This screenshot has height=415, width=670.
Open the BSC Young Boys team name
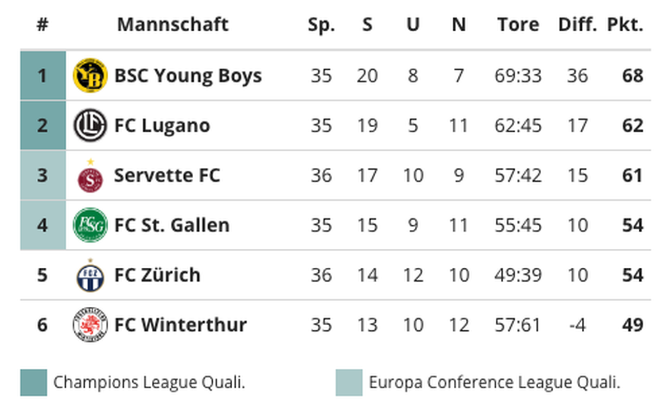188,75
